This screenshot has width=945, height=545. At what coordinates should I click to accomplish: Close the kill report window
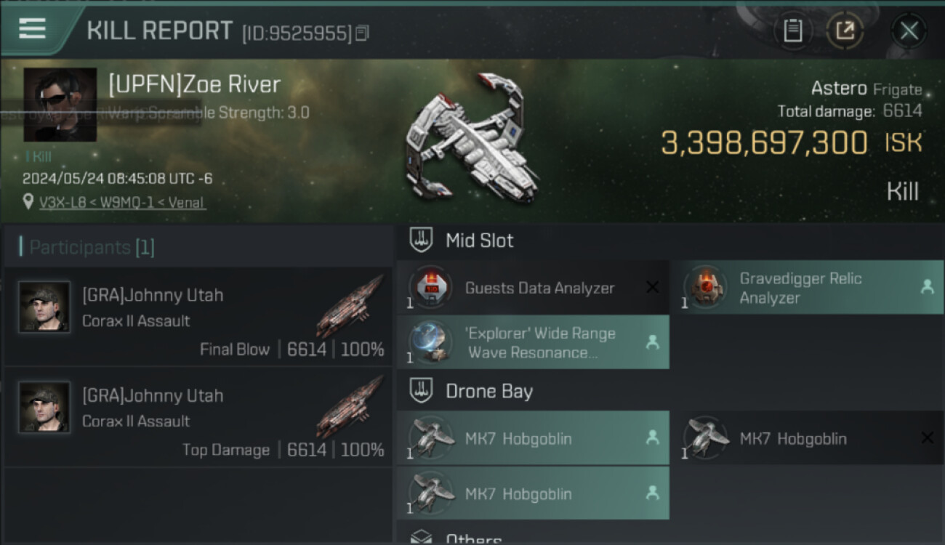[x=909, y=31]
